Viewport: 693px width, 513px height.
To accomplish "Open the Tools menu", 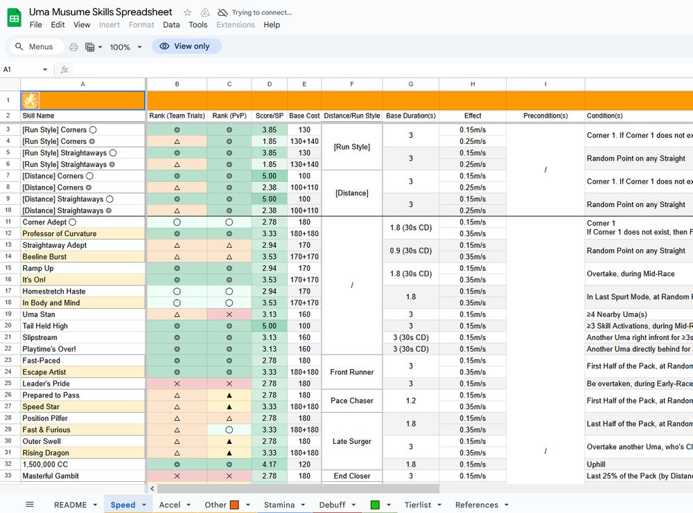I will tap(198, 25).
